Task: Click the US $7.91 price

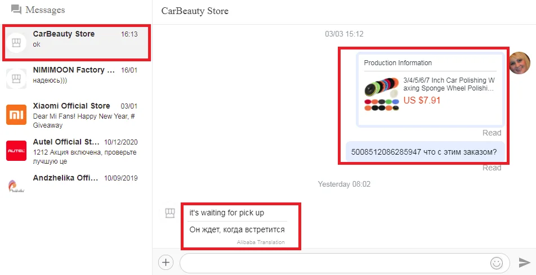Action: [422, 101]
